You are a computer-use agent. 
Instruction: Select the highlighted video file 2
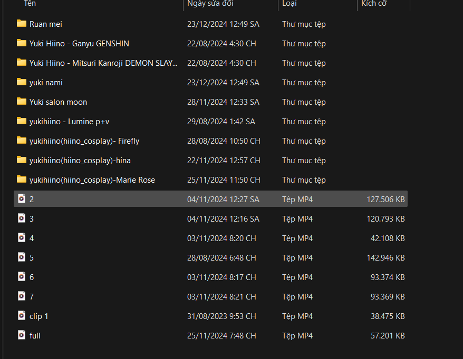coord(32,199)
